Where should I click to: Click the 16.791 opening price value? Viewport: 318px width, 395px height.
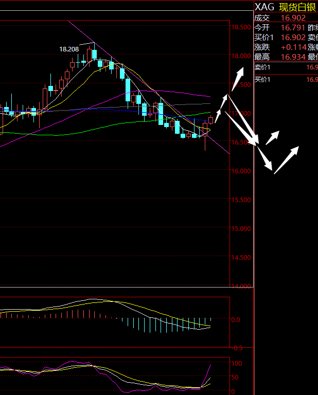293,27
